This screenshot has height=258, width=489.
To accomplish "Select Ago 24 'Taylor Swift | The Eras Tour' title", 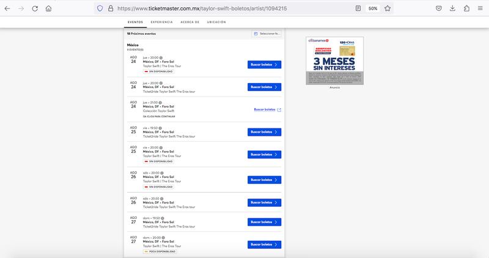I will point(162,66).
